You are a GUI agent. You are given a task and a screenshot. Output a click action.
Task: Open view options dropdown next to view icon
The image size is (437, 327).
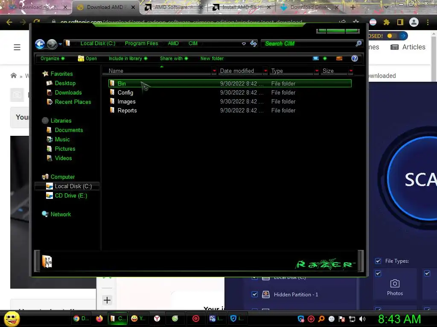coord(325,58)
